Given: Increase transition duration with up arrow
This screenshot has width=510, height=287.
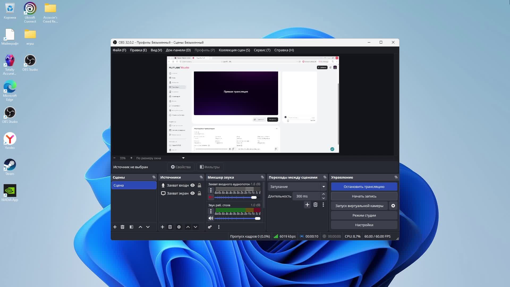Looking at the screenshot, I should pos(323,194).
